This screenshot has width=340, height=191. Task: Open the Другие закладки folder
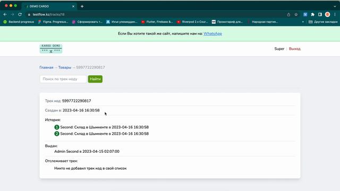coord(323,22)
